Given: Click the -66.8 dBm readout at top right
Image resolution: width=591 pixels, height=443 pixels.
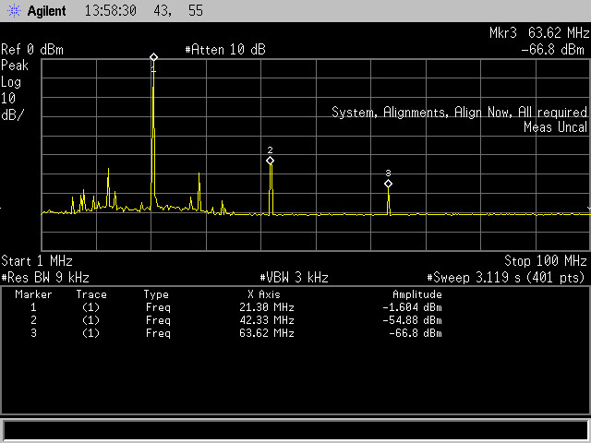Looking at the screenshot, I should click(552, 50).
